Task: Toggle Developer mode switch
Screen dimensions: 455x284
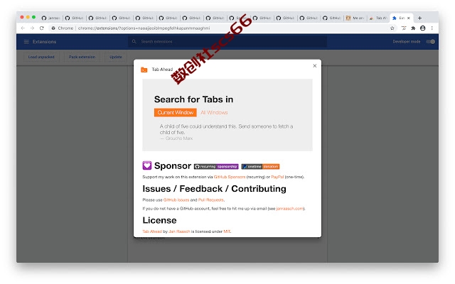Action: [430, 42]
